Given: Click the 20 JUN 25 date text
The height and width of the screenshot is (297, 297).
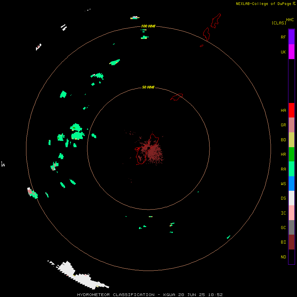Looking at the screenshot, I should (x=191, y=295).
